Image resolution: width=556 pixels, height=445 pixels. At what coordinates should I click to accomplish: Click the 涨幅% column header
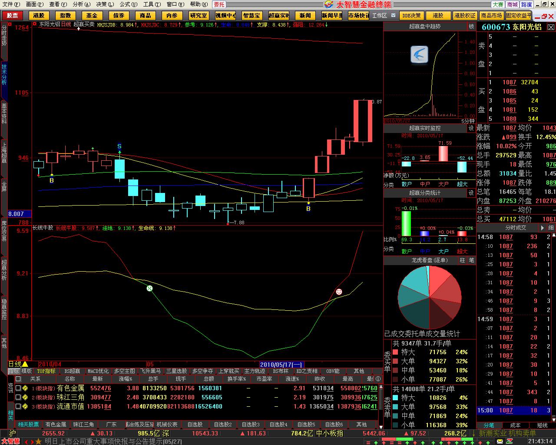coord(125,379)
